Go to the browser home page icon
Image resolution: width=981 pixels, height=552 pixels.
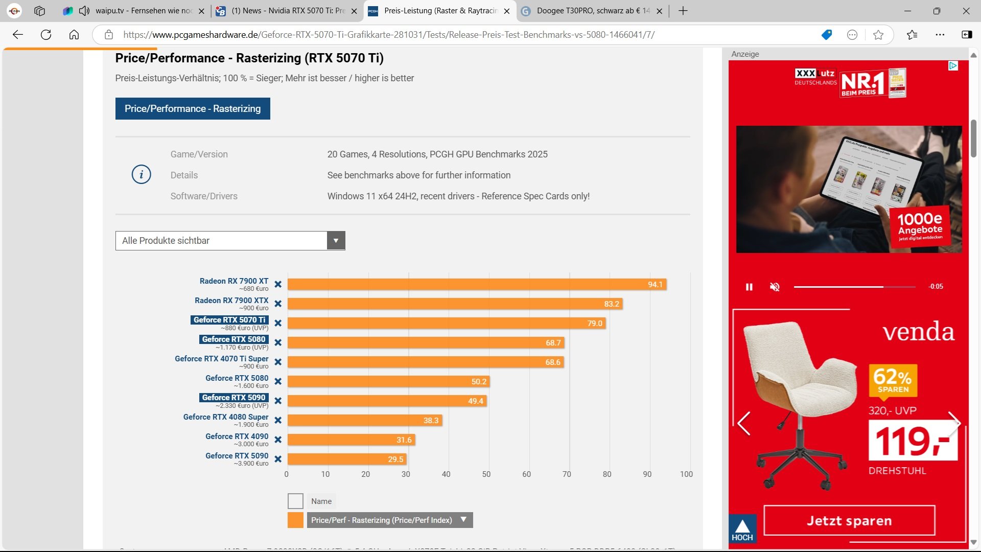(74, 35)
